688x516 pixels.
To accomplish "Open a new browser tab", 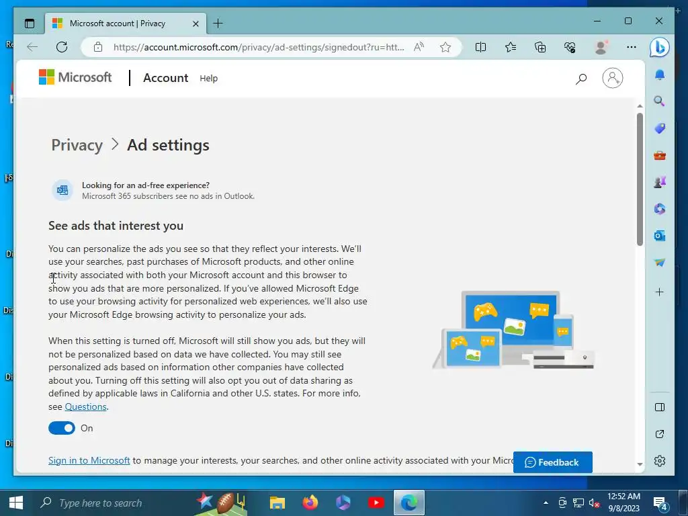I will click(x=218, y=24).
